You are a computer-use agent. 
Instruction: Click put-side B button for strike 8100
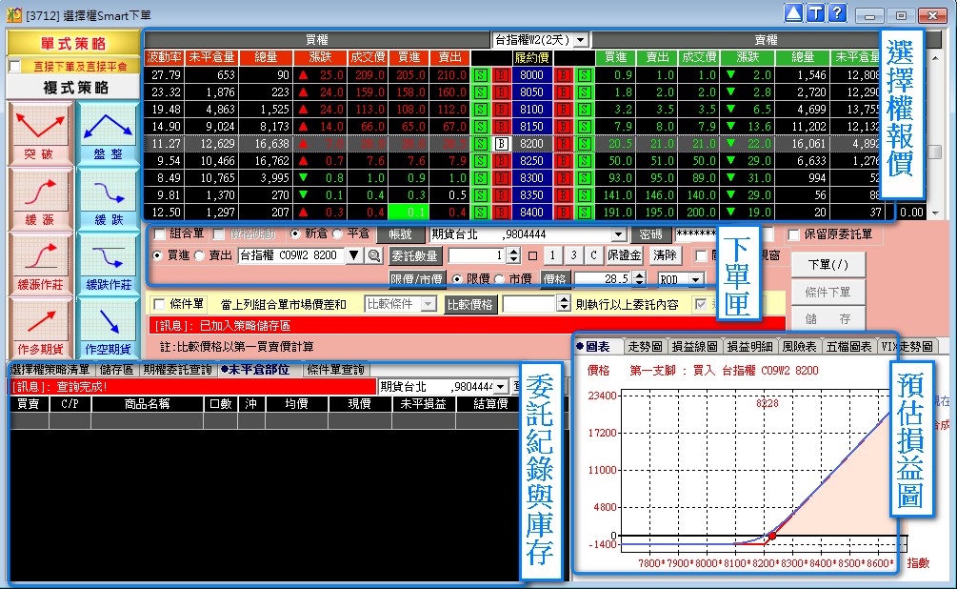pyautogui.click(x=564, y=110)
